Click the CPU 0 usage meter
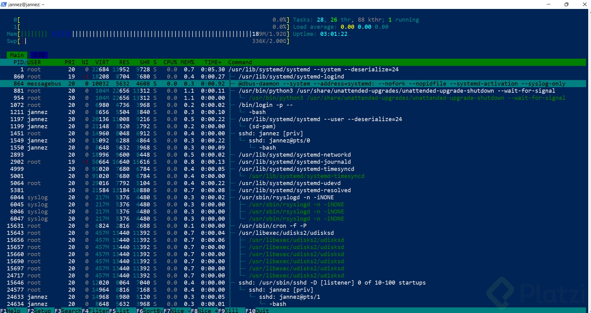 [x=151, y=20]
